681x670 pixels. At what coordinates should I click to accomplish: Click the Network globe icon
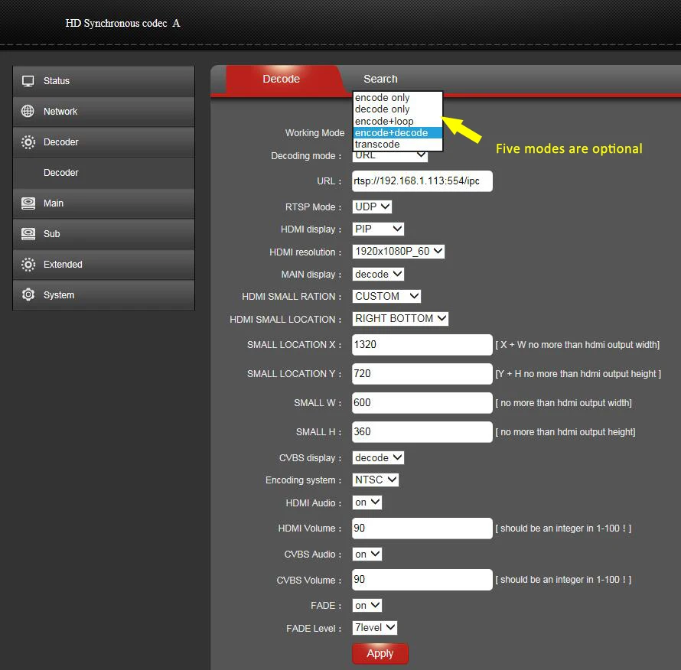coord(28,111)
